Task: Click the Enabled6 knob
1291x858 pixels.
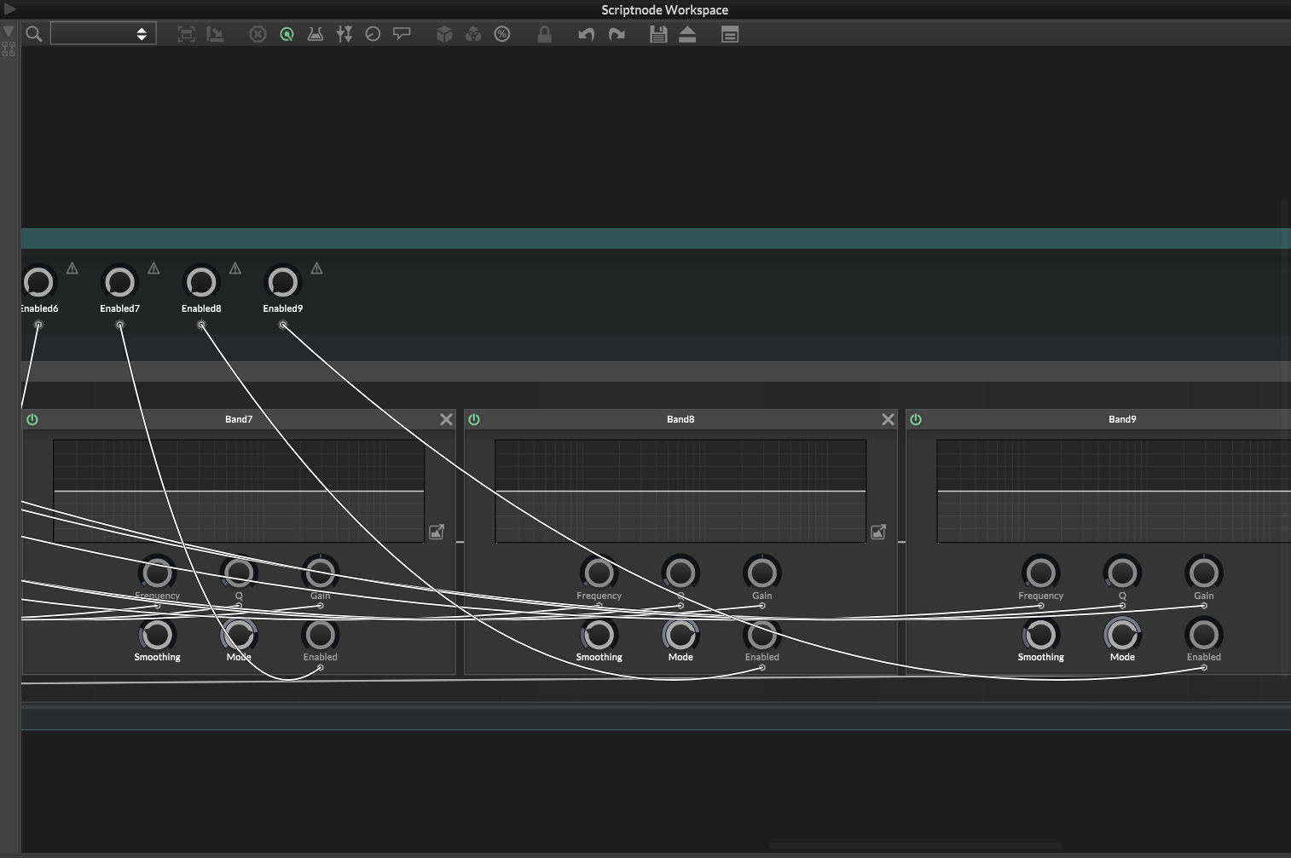Action: tap(38, 282)
